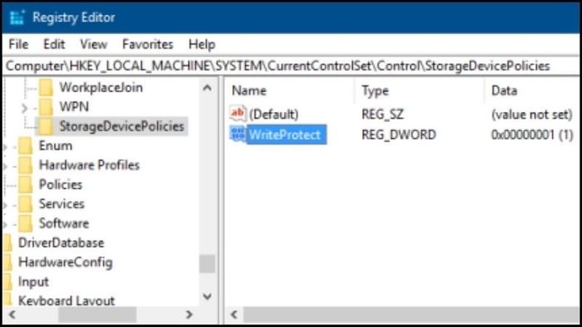The height and width of the screenshot is (327, 582).
Task: Expand the Software key arrow
Action: click(x=5, y=224)
